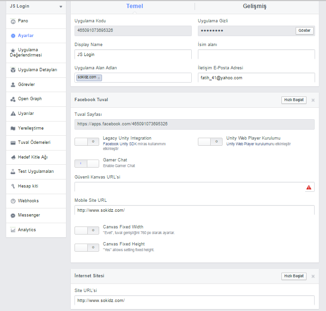Viewport: 326px width, 311px height.
Task: Click the Site URL'si input field
Action: pos(195,301)
